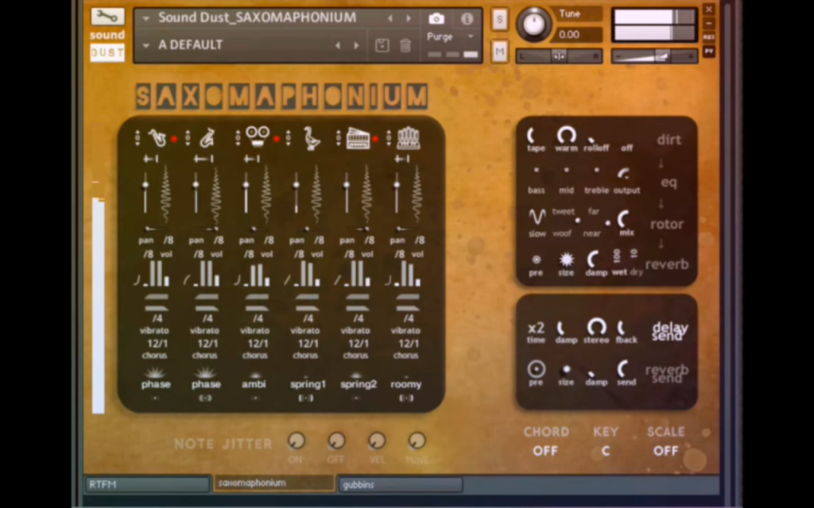
Task: Click the x2 time delay button
Action: [537, 331]
